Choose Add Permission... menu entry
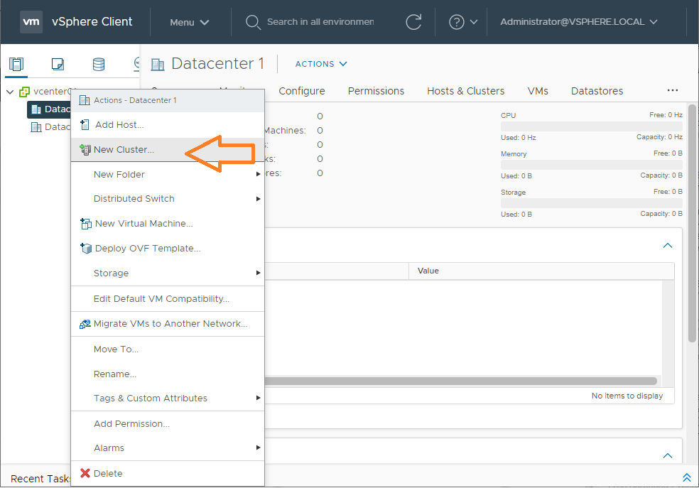Image resolution: width=699 pixels, height=488 pixels. [x=168, y=424]
